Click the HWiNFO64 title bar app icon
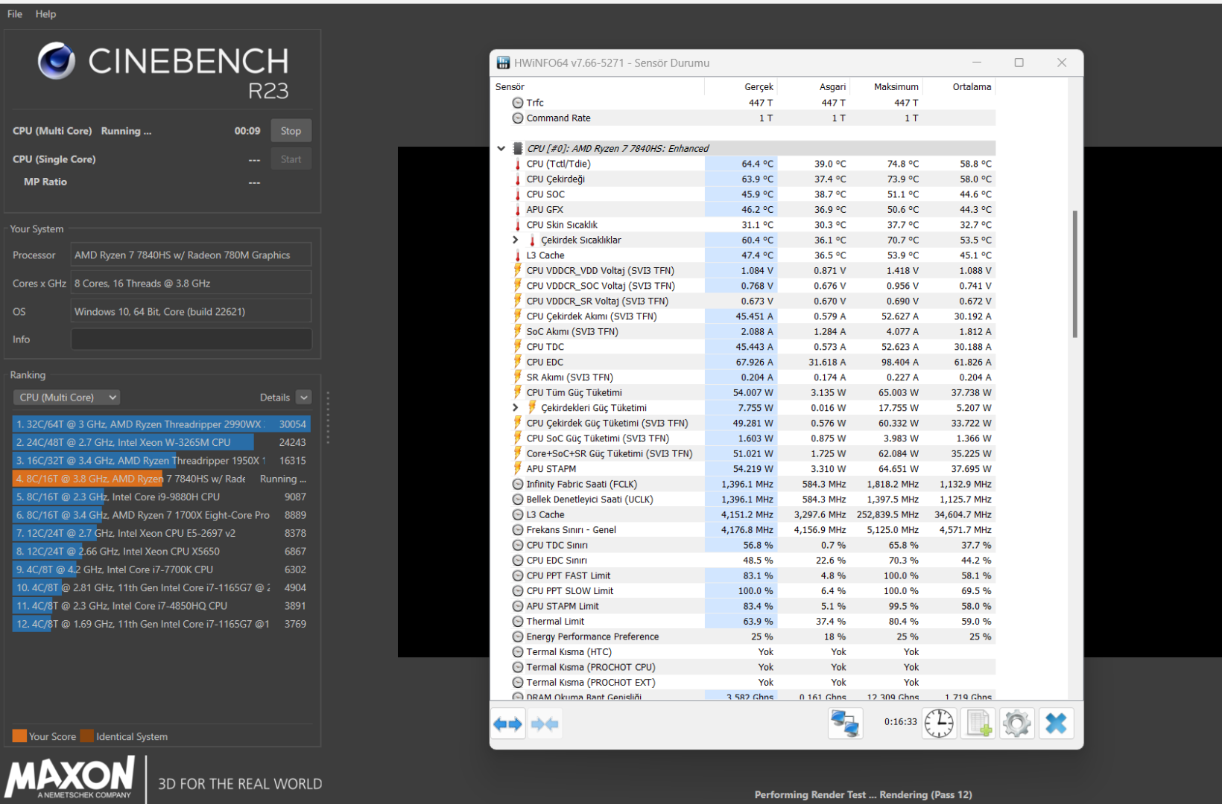The width and height of the screenshot is (1222, 804). coord(504,63)
